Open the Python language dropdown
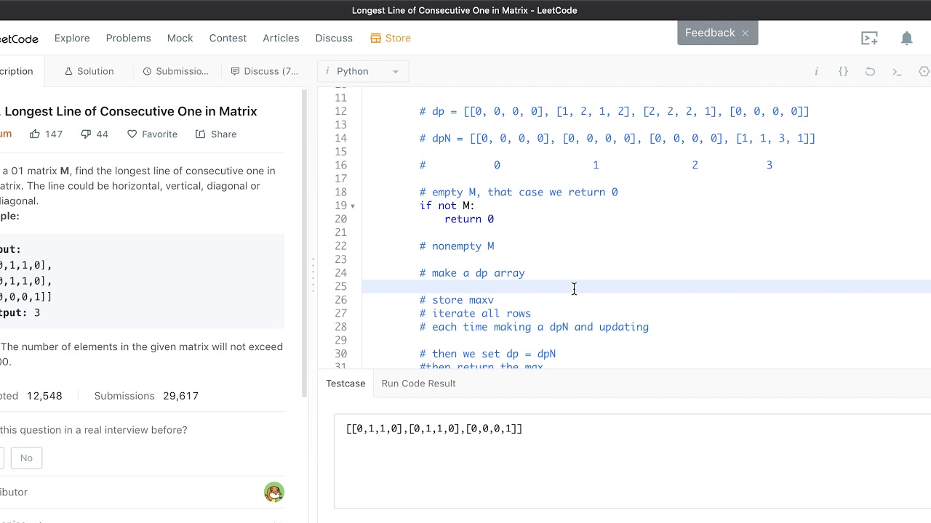The height and width of the screenshot is (523, 931). 363,71
